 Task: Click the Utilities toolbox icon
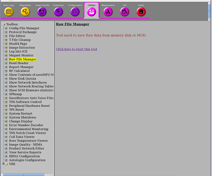coord(92,12)
